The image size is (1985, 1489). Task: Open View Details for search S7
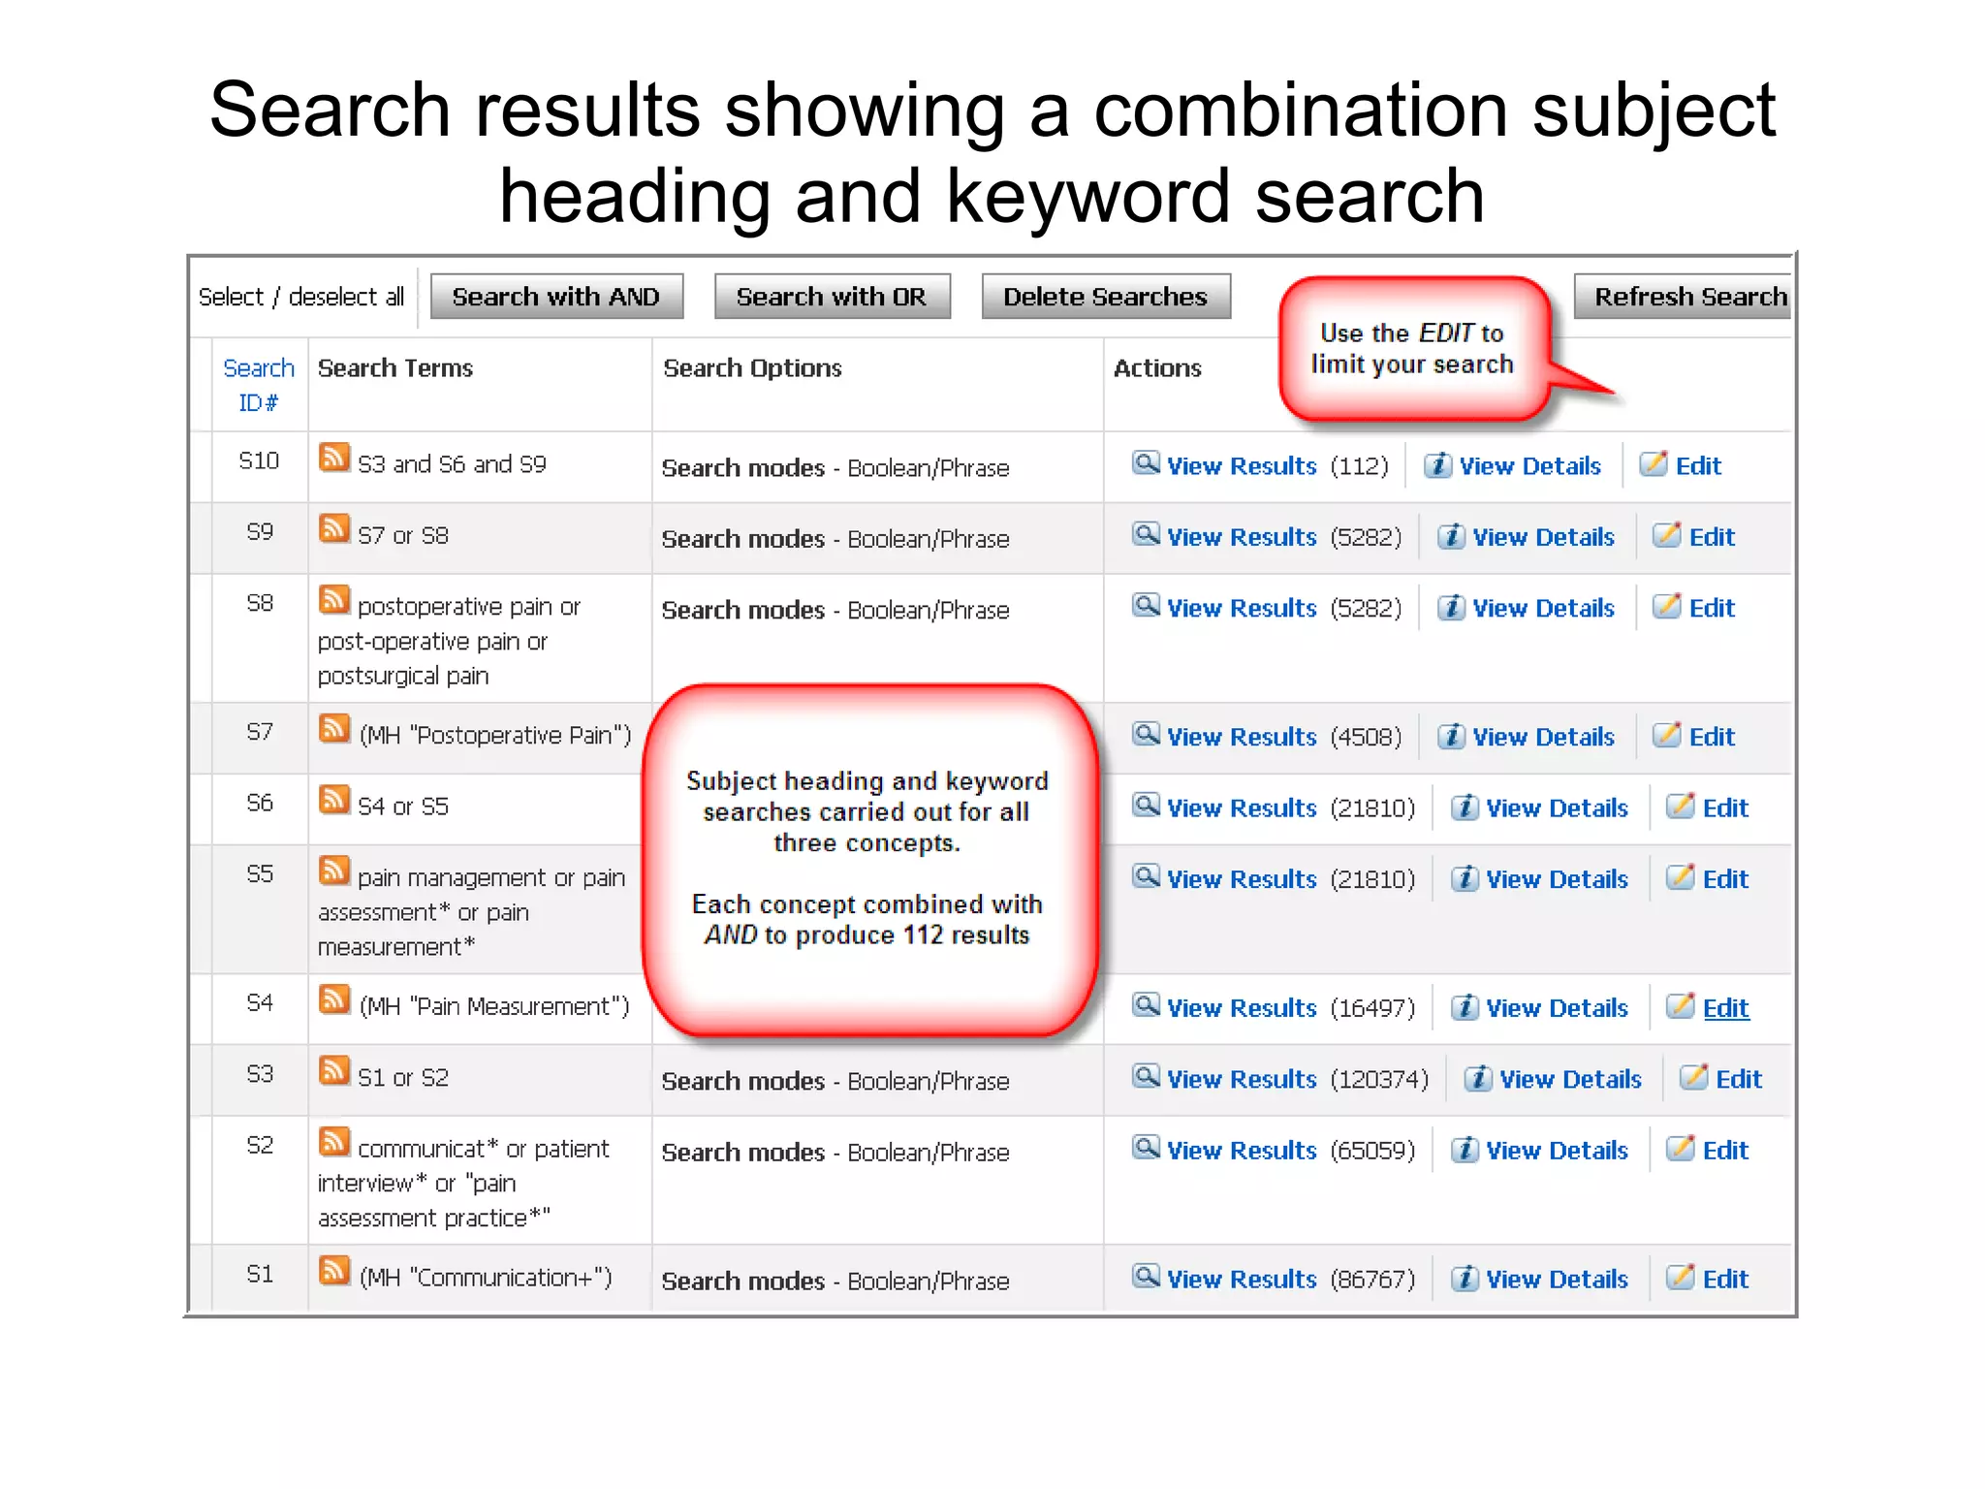(x=1543, y=737)
